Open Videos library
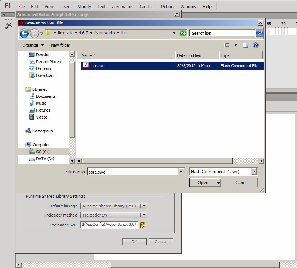Viewport: 297px width, 268px height. click(42, 117)
